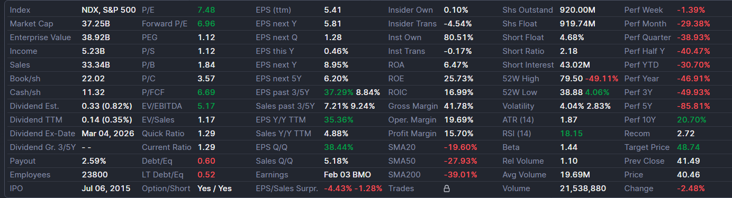The width and height of the screenshot is (732, 198).
Task: Click the LT Debt/Eq value 0.52
Action: pos(206,174)
